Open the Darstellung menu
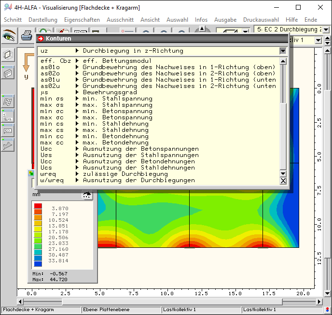 pyautogui.click(x=42, y=20)
